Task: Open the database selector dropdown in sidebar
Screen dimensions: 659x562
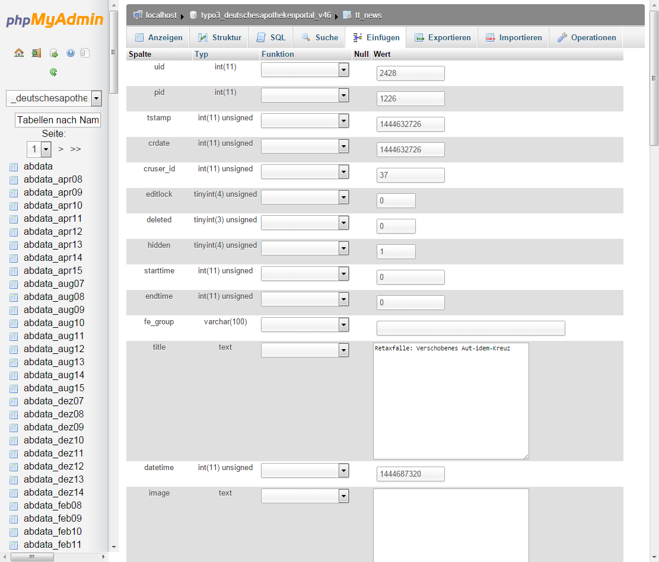Action: click(x=96, y=98)
